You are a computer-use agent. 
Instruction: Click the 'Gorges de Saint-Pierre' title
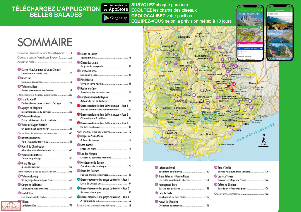point(92,136)
